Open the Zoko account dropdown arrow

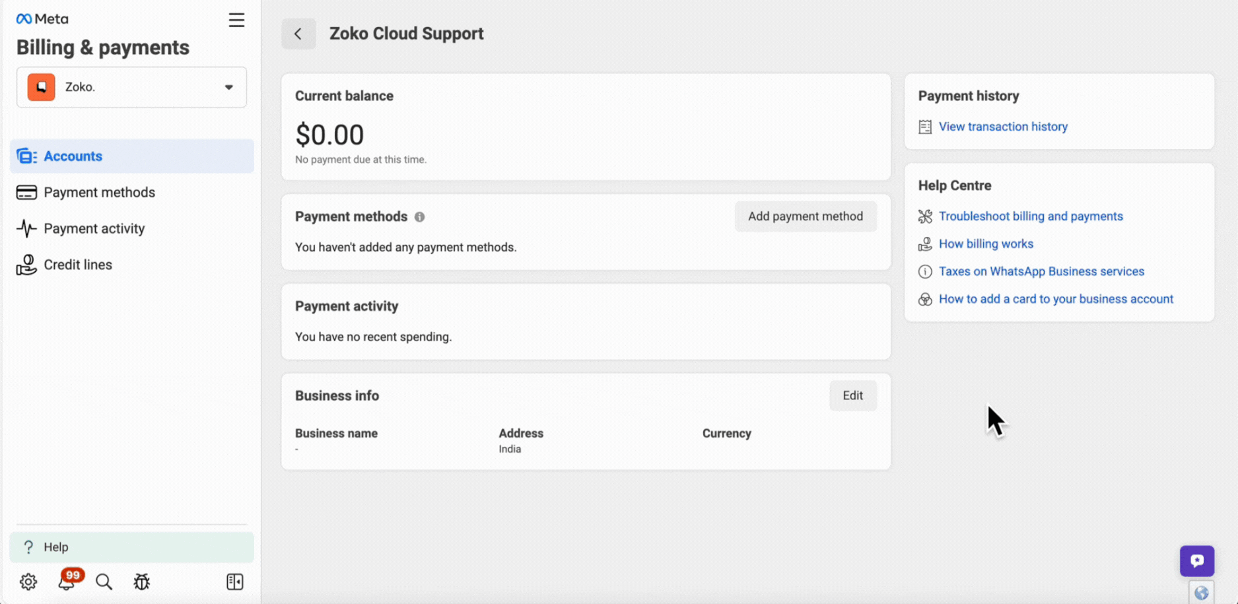click(228, 87)
